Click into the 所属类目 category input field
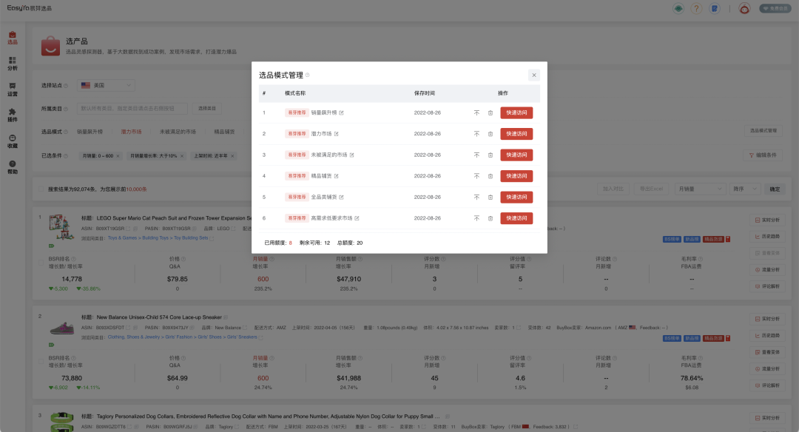Screen dimensions: 799x432 132,109
